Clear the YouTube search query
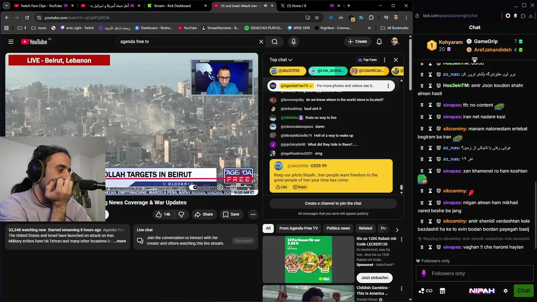 tap(261, 42)
